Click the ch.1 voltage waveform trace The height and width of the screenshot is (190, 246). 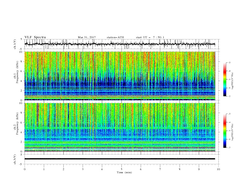coord(120,44)
